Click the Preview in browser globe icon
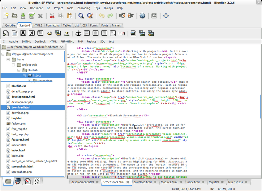 [x=142, y=16]
